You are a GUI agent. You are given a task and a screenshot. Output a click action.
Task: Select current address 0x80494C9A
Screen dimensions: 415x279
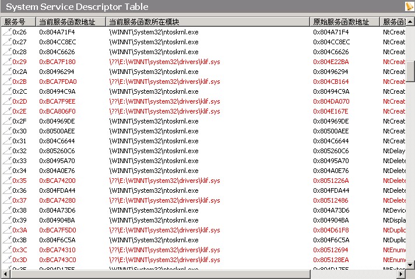pos(58,91)
